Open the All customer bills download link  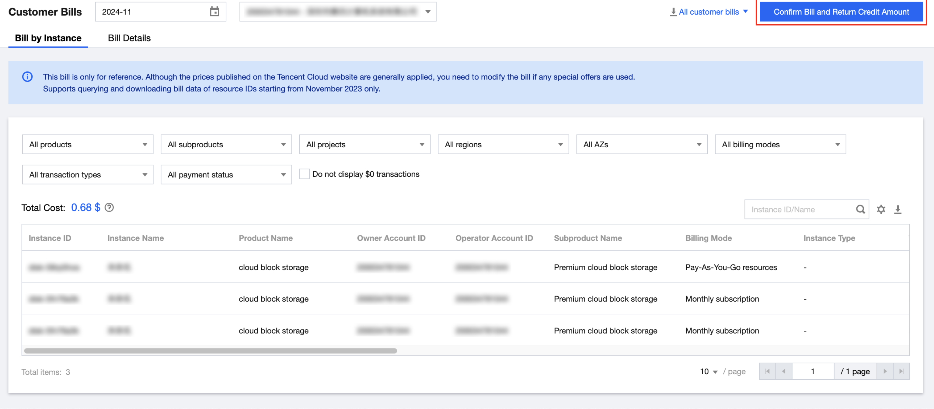click(x=709, y=12)
